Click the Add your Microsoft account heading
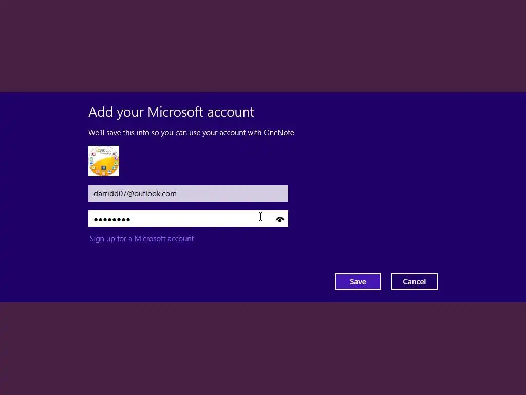526x395 pixels. click(x=172, y=112)
